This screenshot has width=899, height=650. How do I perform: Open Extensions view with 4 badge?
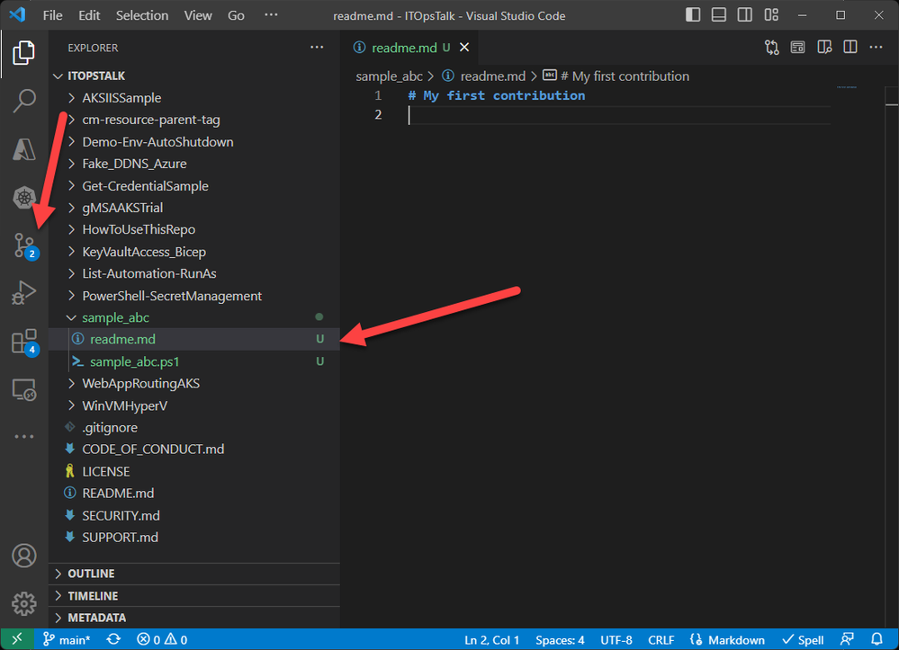point(24,342)
